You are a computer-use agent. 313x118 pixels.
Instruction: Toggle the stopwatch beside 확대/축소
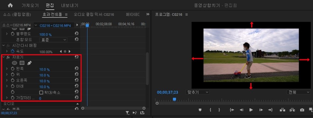click(13, 92)
